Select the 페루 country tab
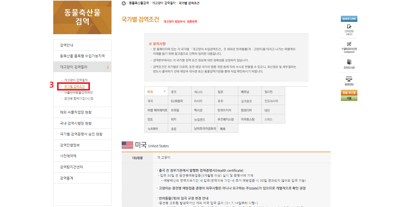Image resolution: width=409 pixels, height=207 pixels. (x=228, y=129)
